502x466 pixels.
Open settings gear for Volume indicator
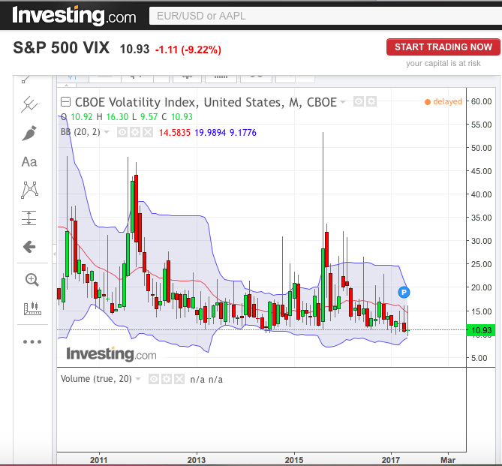tap(167, 379)
